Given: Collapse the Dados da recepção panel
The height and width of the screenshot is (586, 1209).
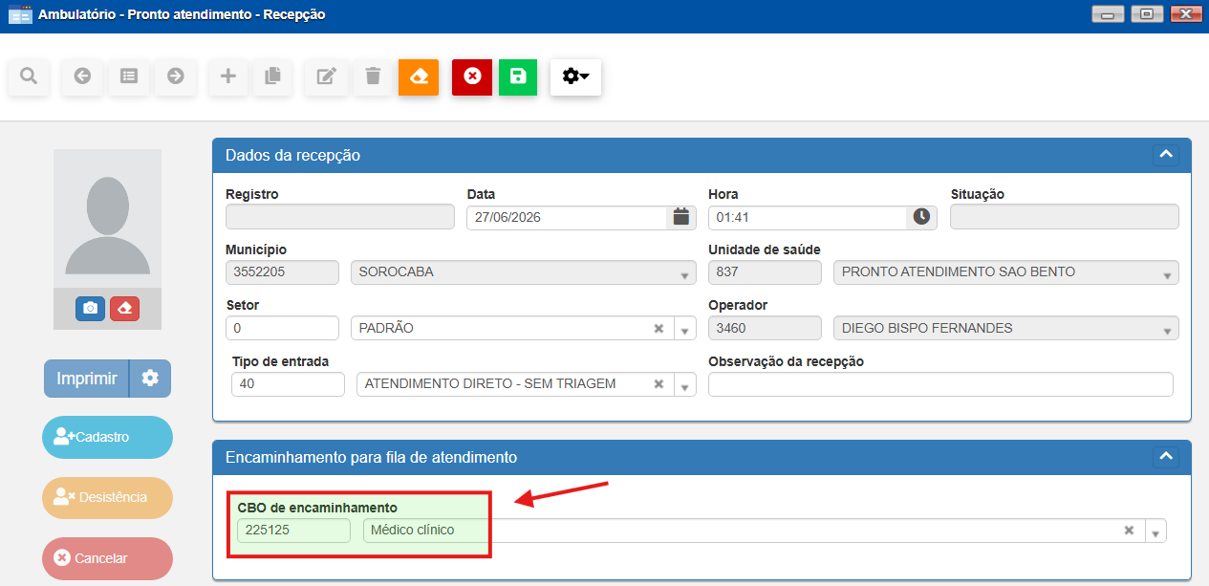Looking at the screenshot, I should click(1165, 154).
